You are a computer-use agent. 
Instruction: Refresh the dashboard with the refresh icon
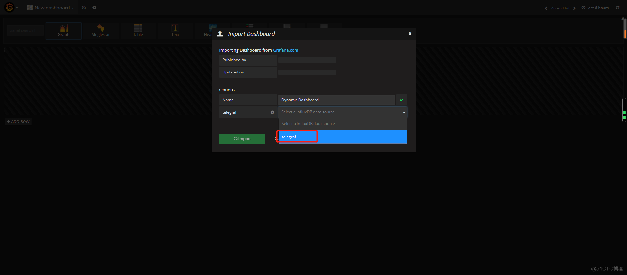[618, 8]
